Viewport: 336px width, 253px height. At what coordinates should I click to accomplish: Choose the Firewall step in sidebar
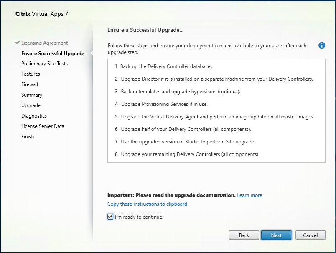[x=30, y=84]
